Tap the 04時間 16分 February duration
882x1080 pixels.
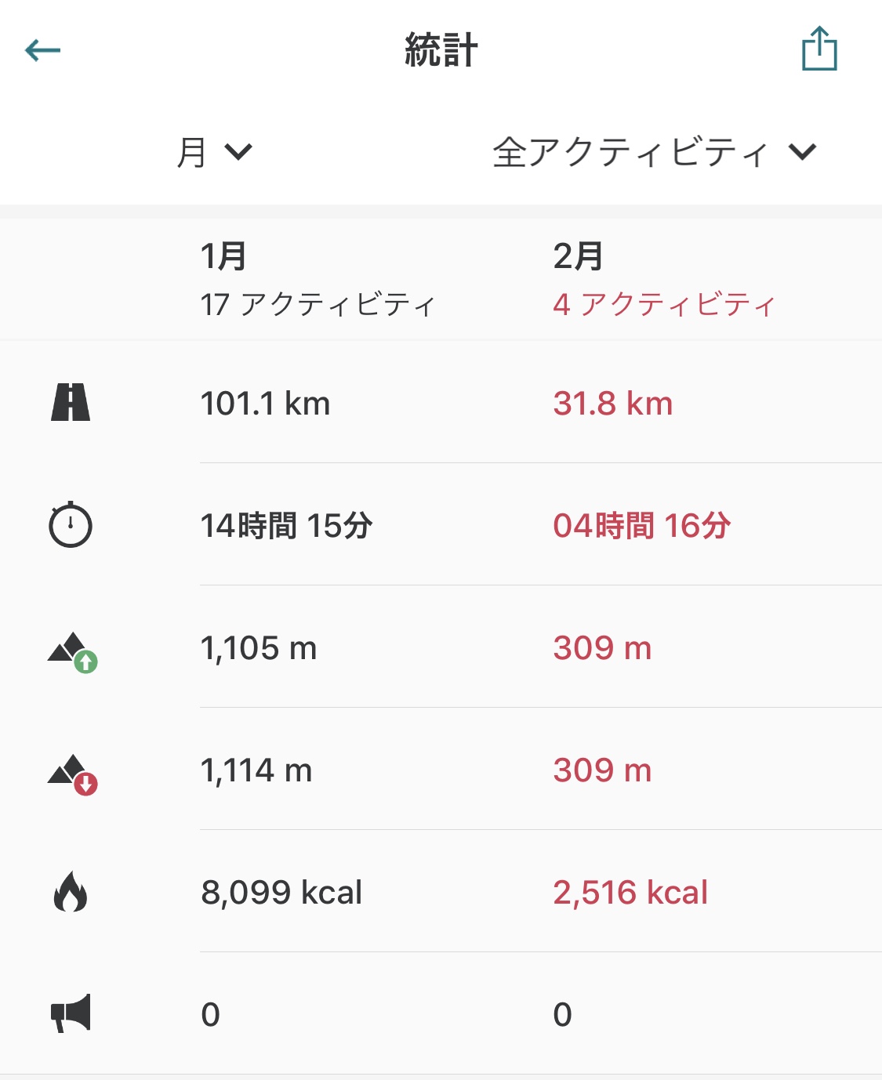coord(642,525)
